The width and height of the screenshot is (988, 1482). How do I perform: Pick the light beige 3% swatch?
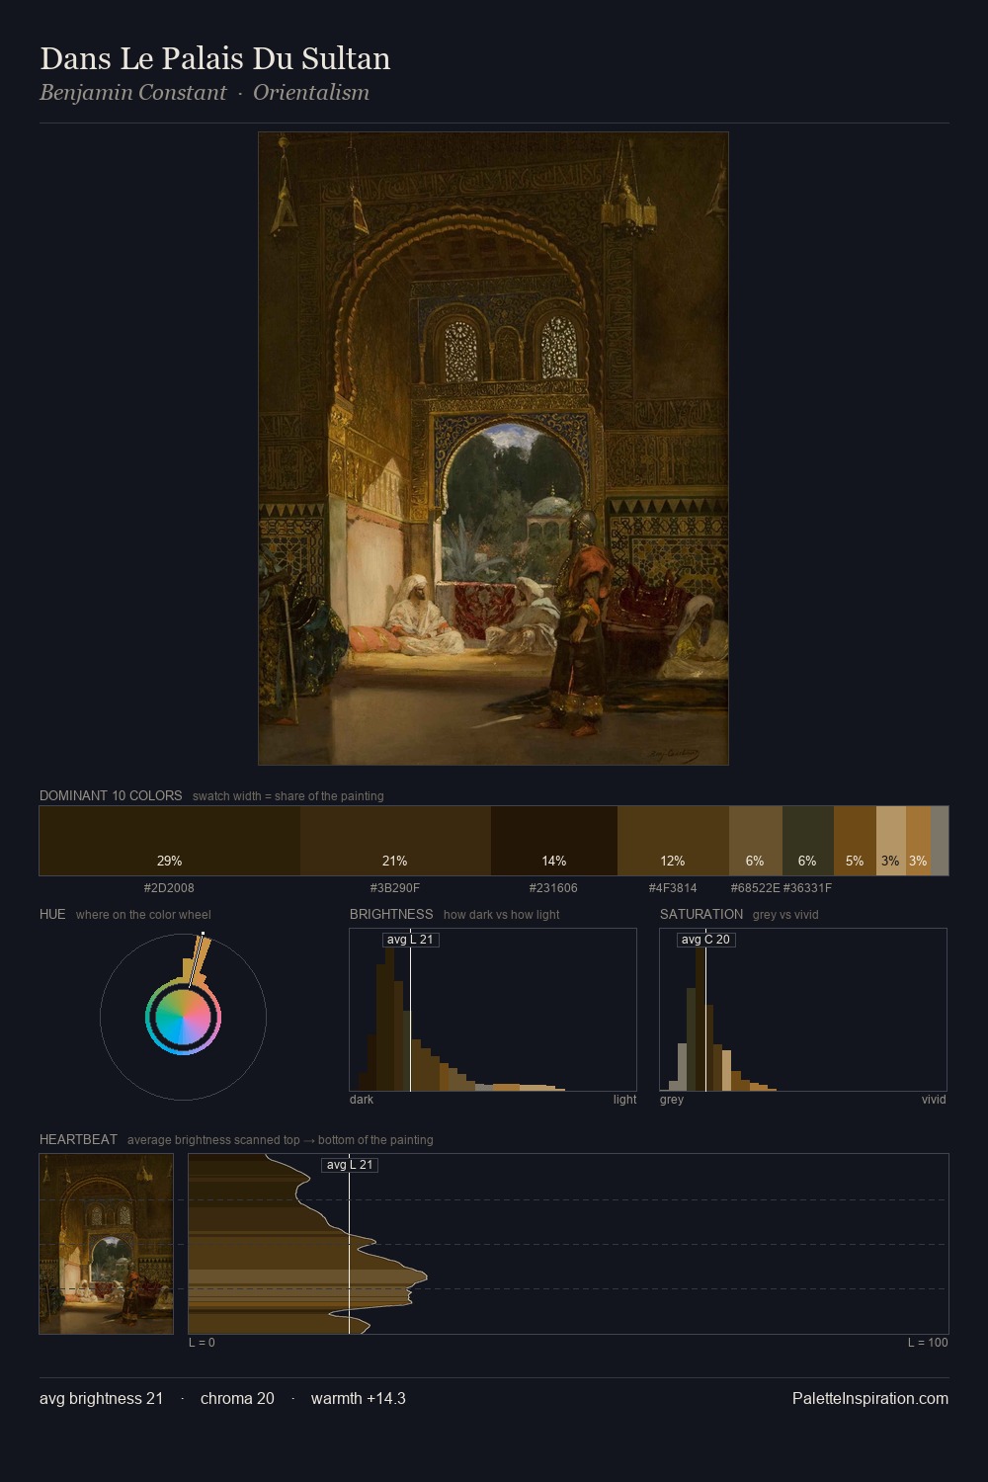891,841
